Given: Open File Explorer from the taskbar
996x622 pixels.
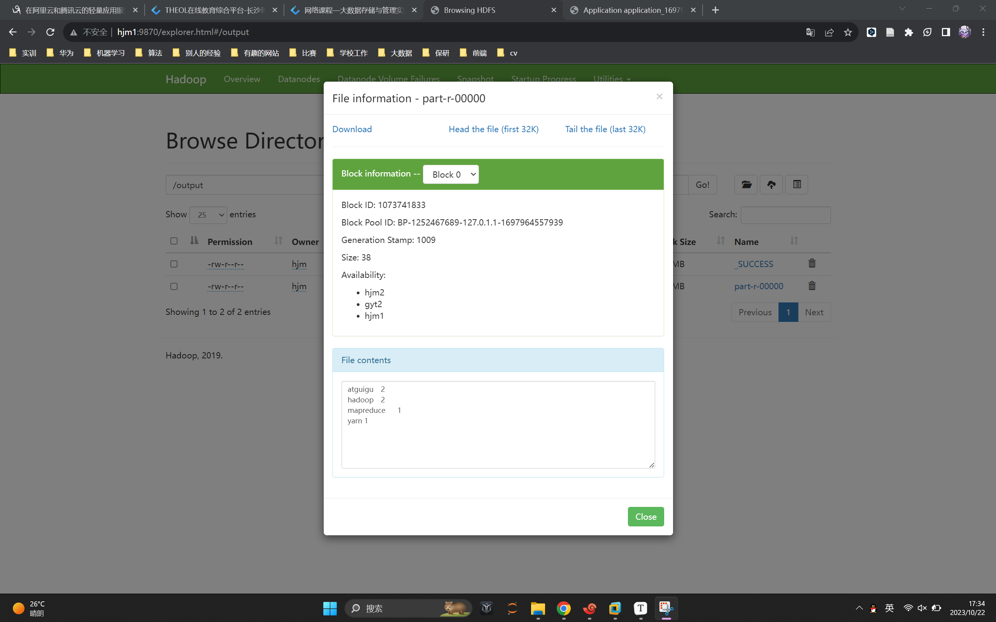Looking at the screenshot, I should (538, 608).
